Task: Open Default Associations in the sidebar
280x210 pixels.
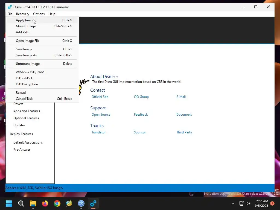Action: pyautogui.click(x=28, y=142)
